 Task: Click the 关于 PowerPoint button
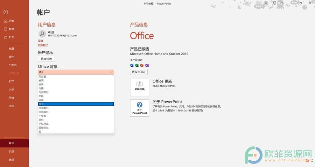pos(140,108)
